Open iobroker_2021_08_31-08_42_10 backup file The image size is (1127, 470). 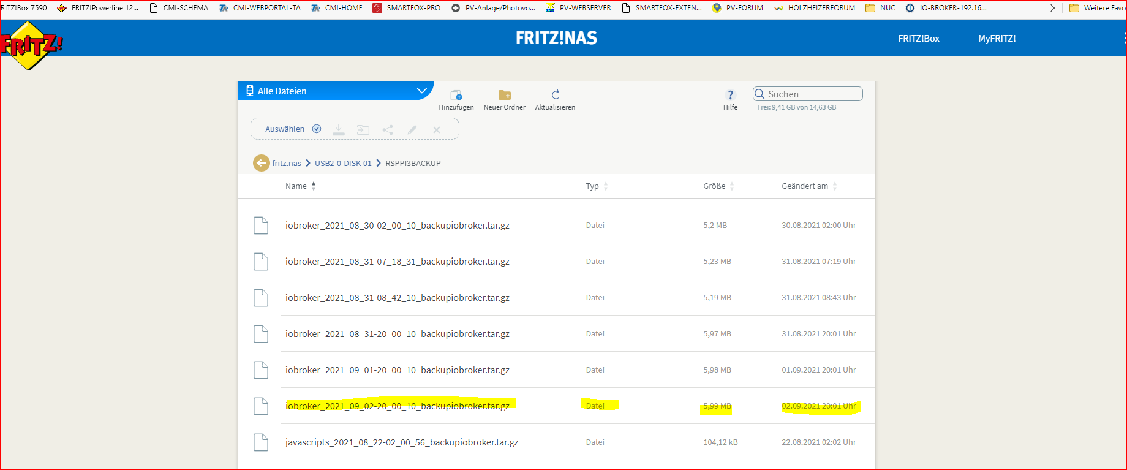tap(398, 298)
